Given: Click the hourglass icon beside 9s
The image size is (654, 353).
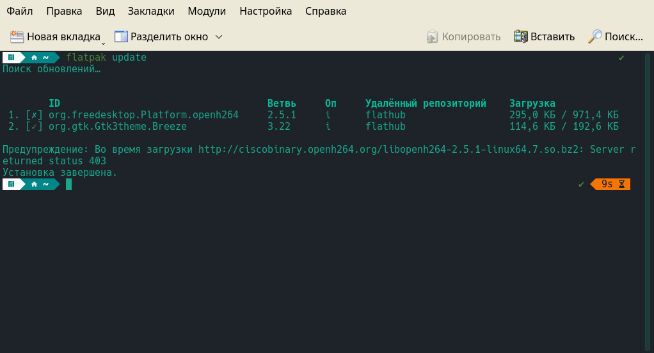Looking at the screenshot, I should click(x=621, y=184).
